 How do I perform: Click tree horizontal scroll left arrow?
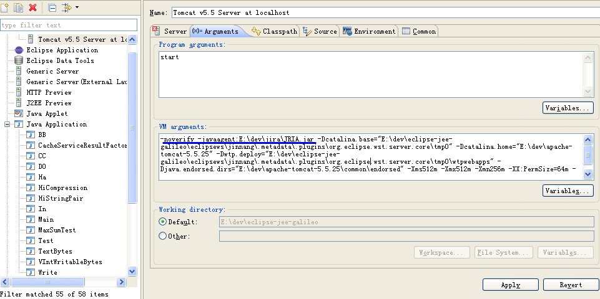point(5,282)
